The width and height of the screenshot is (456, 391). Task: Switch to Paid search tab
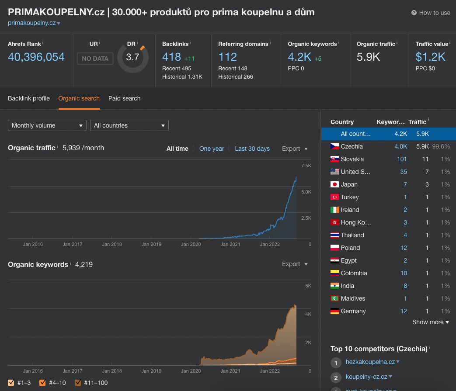tap(125, 98)
